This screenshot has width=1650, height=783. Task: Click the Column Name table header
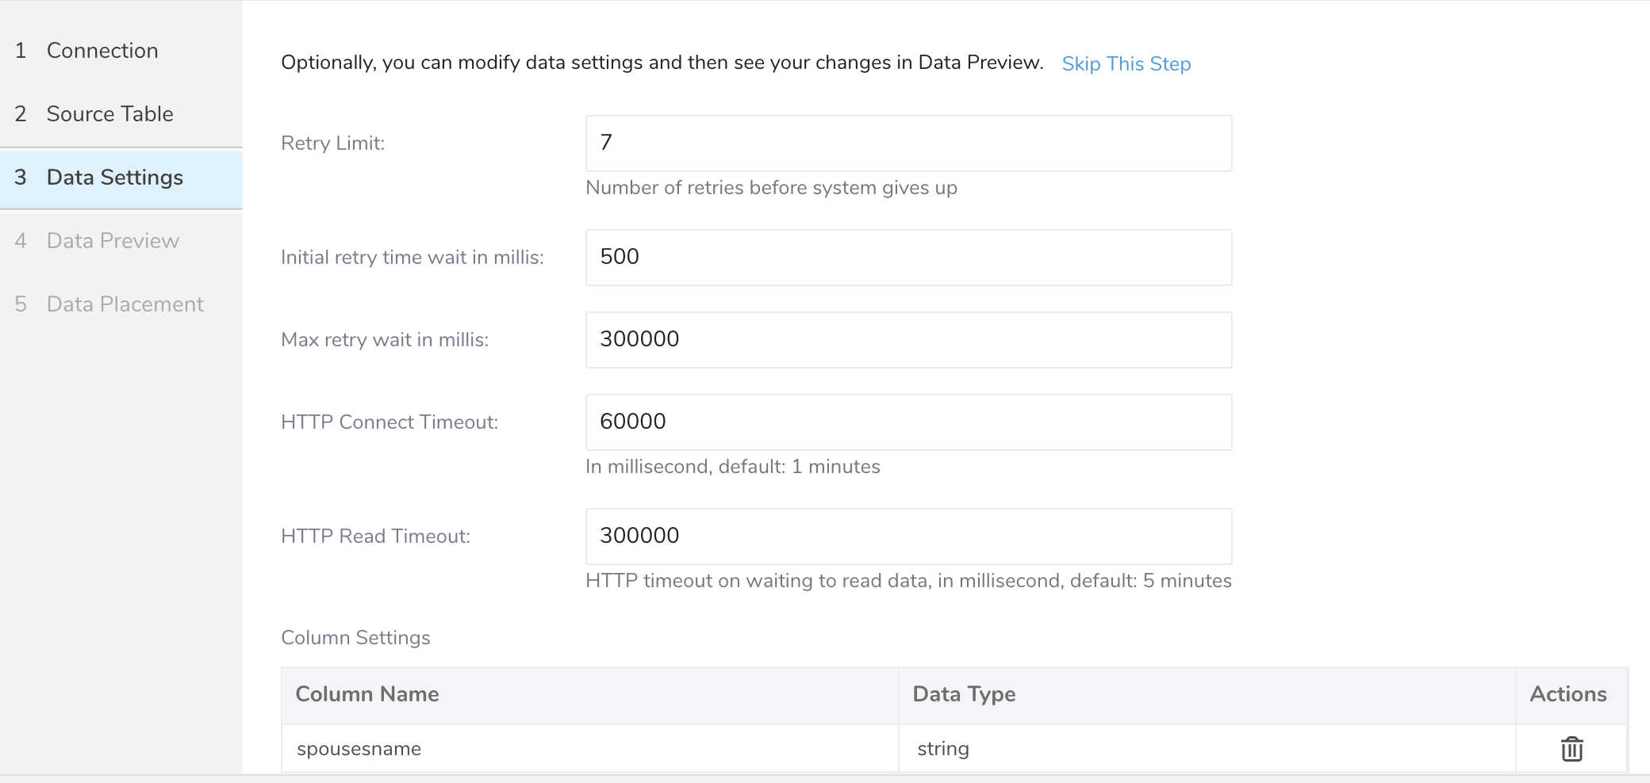[367, 694]
